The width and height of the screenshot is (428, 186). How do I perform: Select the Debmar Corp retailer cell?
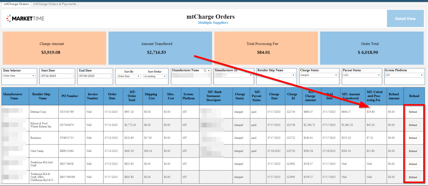point(43,112)
